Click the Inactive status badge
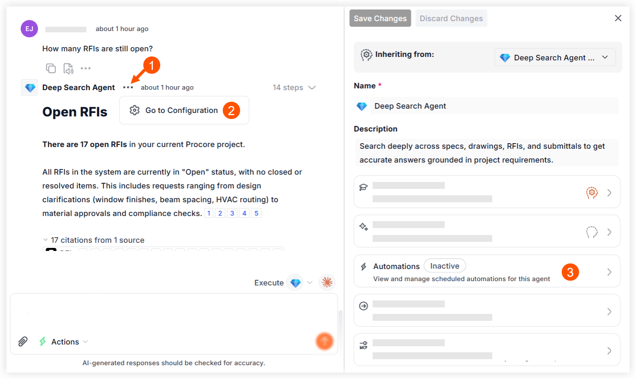The height and width of the screenshot is (379, 636). (x=445, y=266)
